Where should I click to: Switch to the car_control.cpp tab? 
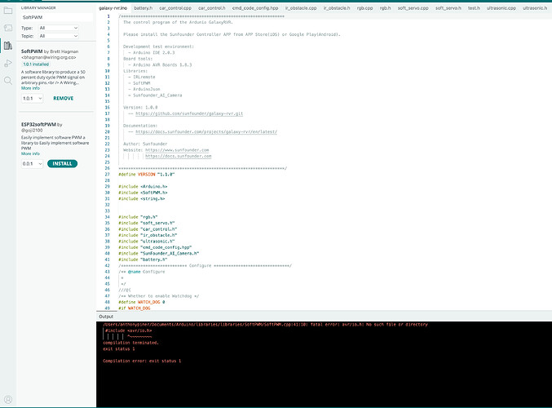tap(175, 7)
